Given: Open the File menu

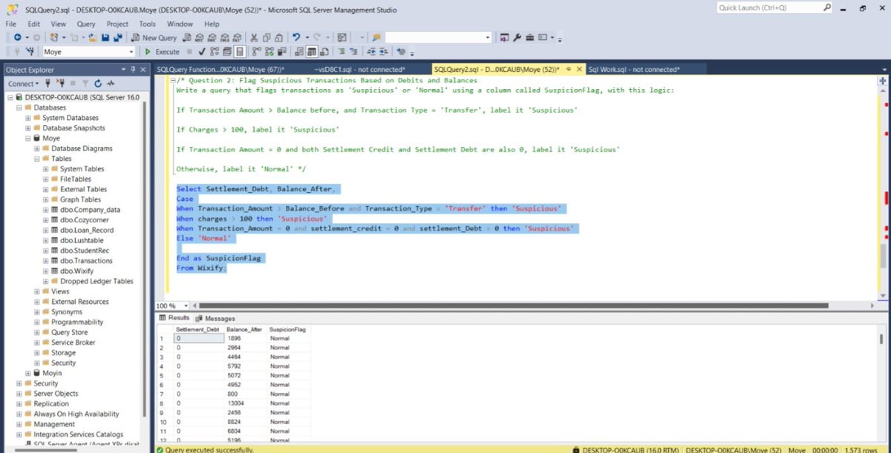Looking at the screenshot, I should point(11,24).
